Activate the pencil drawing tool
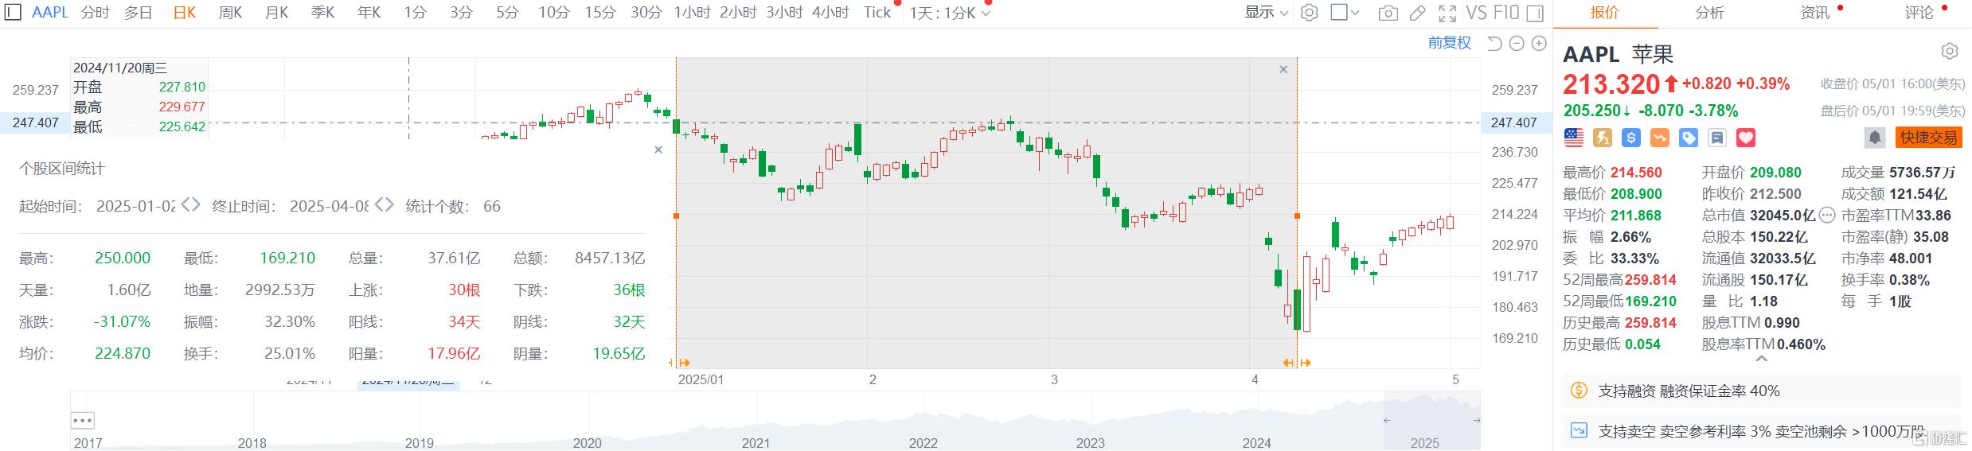The height and width of the screenshot is (451, 1972). pyautogui.click(x=1418, y=13)
